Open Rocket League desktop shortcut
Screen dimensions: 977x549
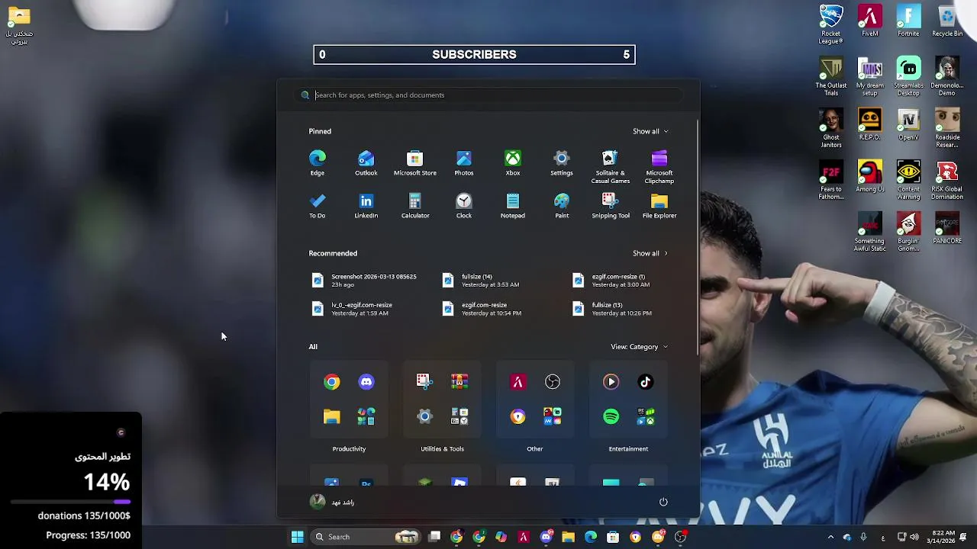831,24
